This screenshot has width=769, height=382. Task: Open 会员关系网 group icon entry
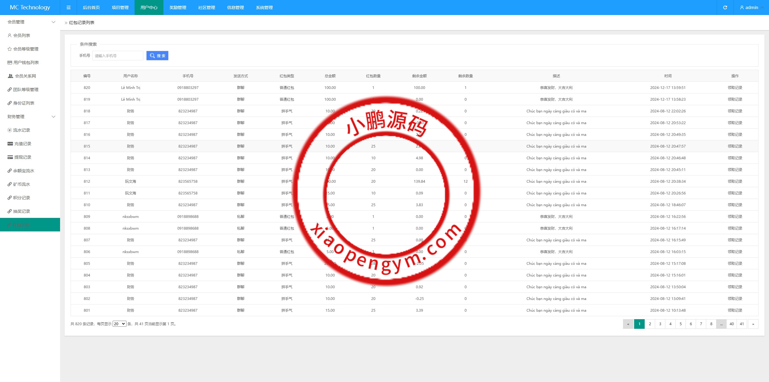point(11,76)
